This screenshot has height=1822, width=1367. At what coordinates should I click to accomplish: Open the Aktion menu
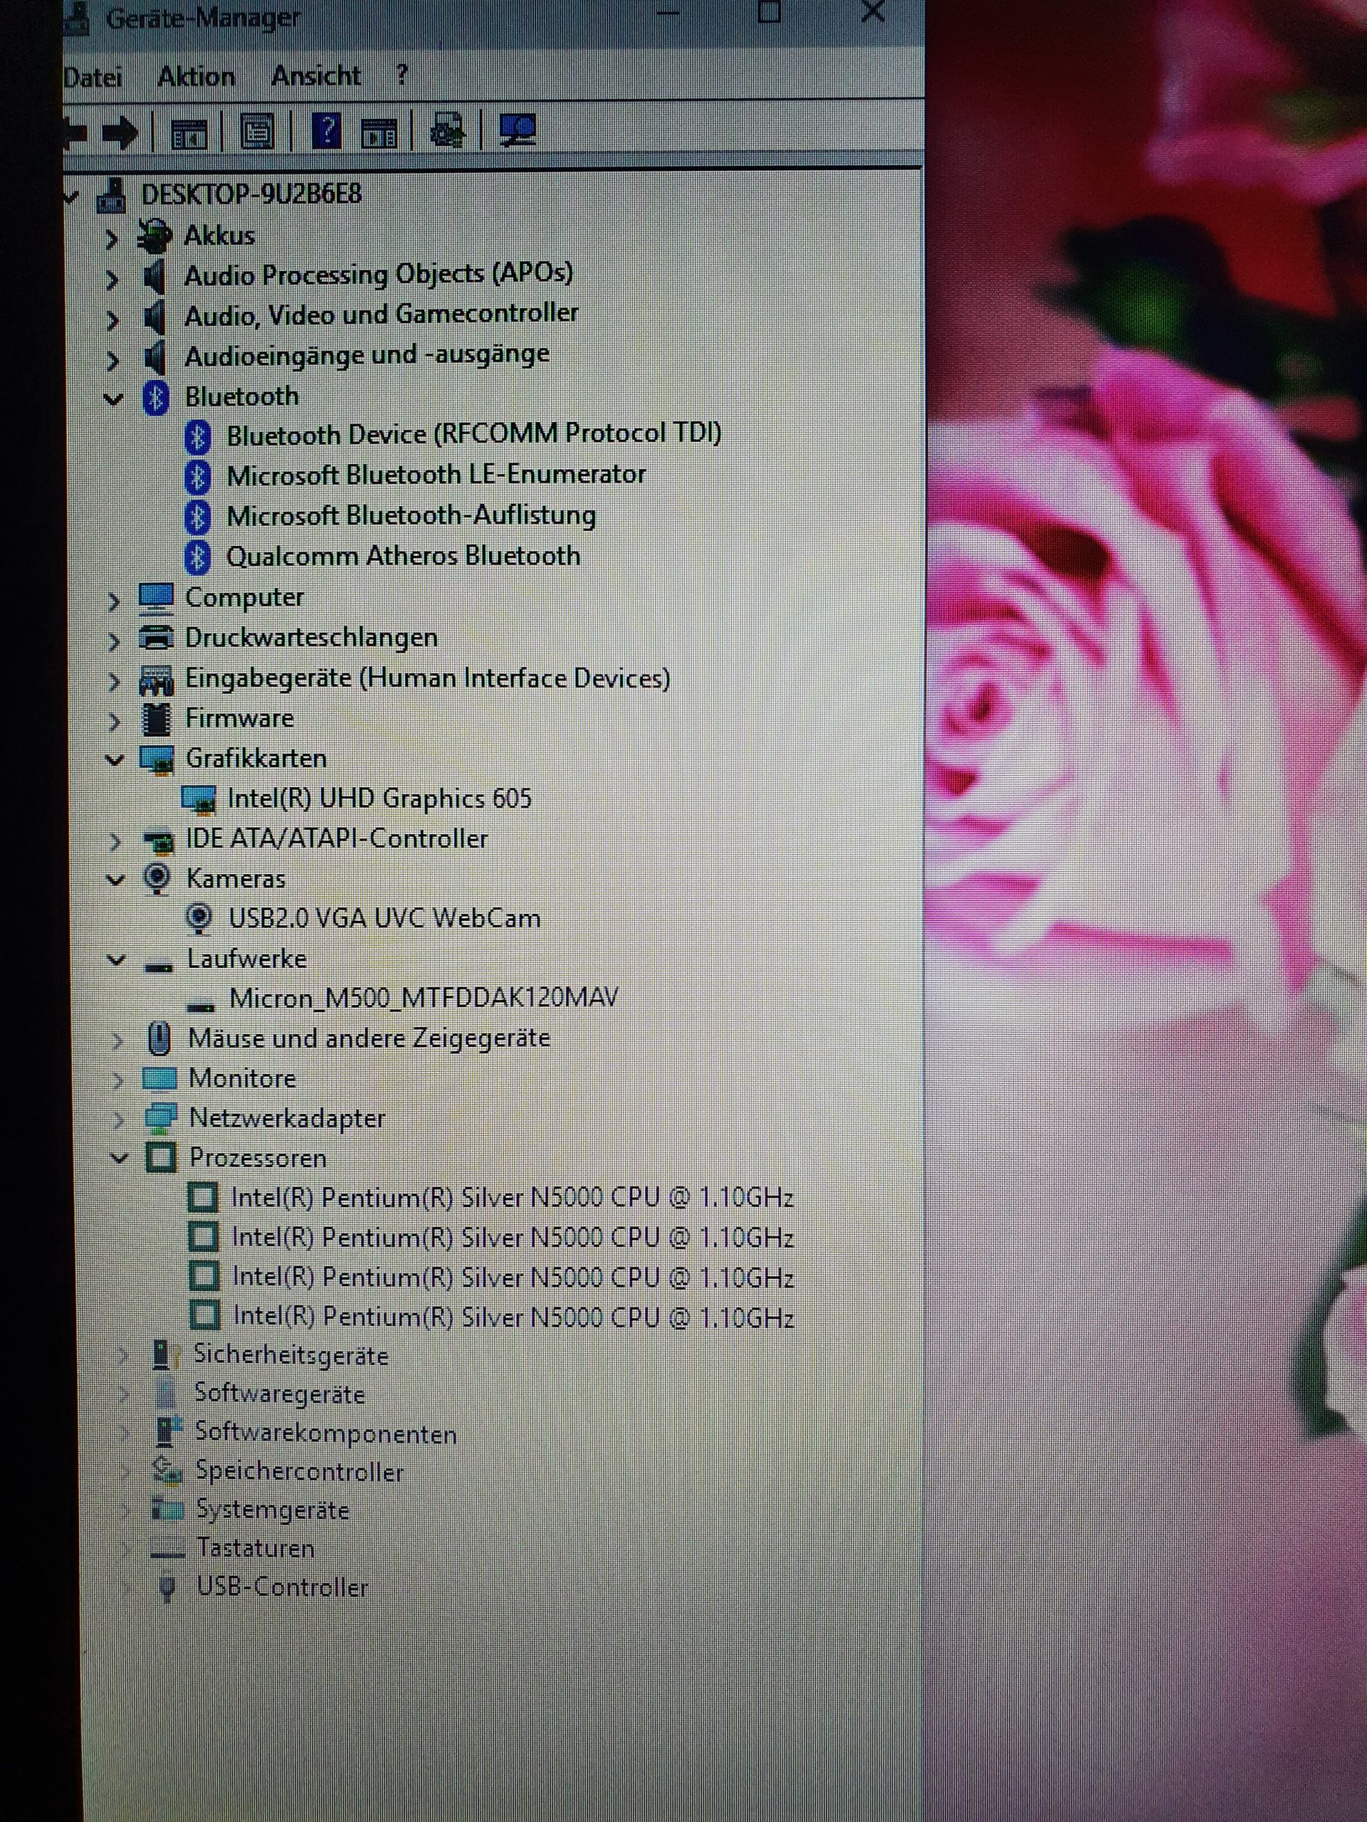click(196, 77)
